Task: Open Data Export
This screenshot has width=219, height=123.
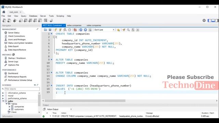Action: tap(13, 46)
